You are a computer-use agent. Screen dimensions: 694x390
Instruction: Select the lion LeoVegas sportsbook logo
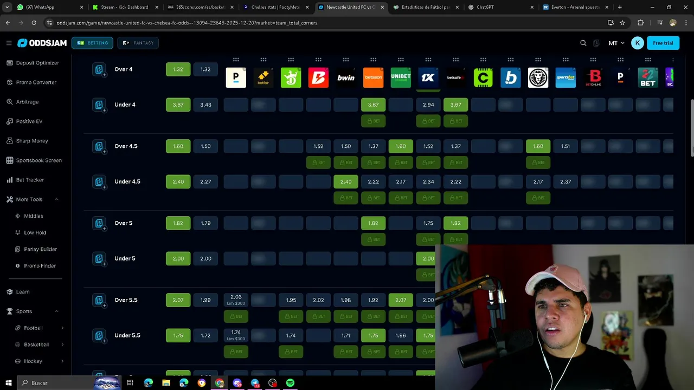tap(538, 77)
